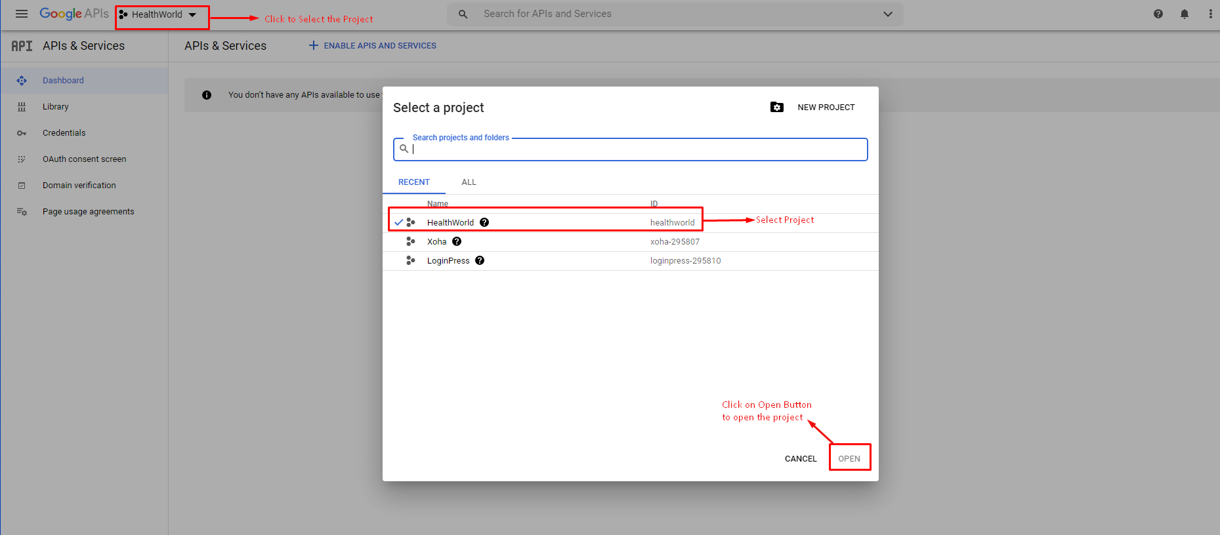Click the Google APIs logo
1220x535 pixels.
(x=74, y=14)
